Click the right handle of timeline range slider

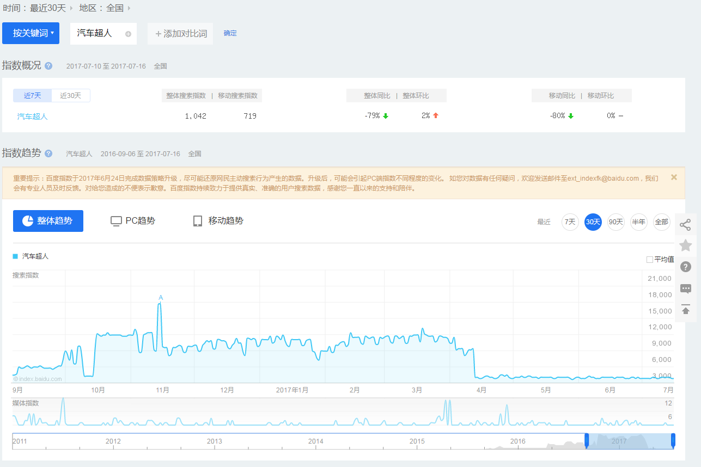[673, 440]
